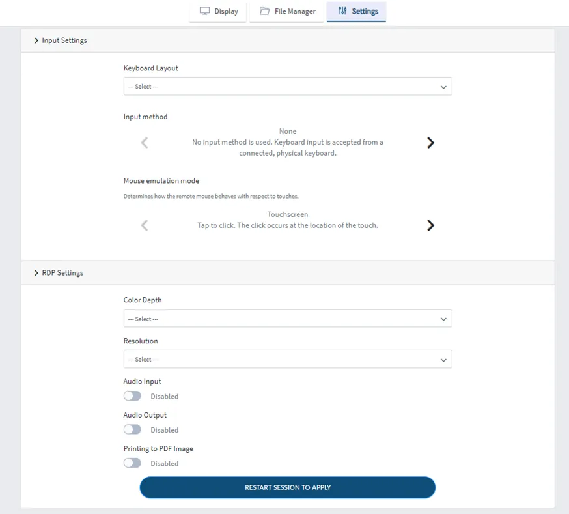Open the Keyboard Layout dropdown
Image resolution: width=569 pixels, height=514 pixels.
[x=288, y=87]
